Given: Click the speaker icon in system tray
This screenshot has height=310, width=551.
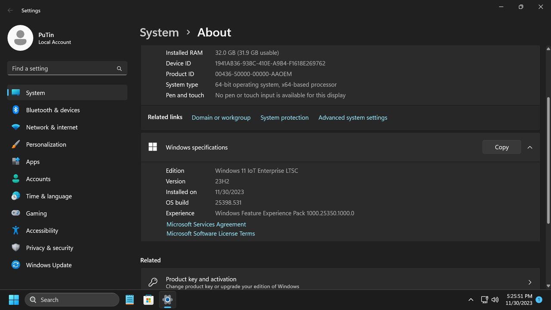Looking at the screenshot, I should (495, 300).
